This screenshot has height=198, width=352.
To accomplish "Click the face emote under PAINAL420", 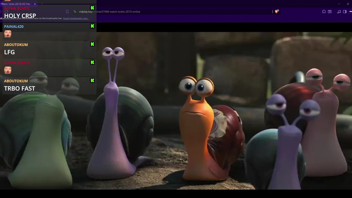I will tap(8, 34).
